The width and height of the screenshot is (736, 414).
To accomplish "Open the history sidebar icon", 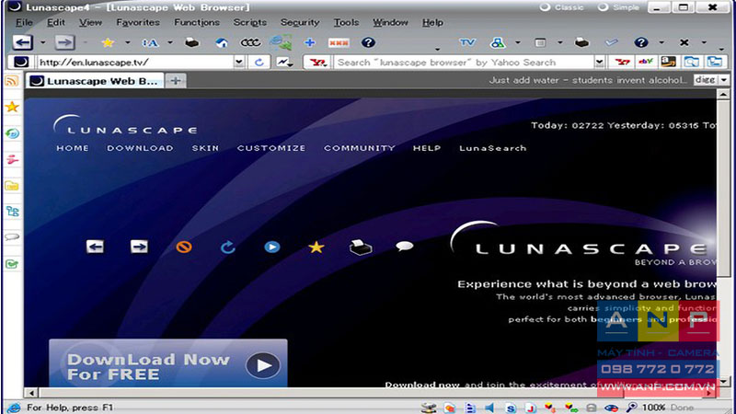I will coord(12,133).
